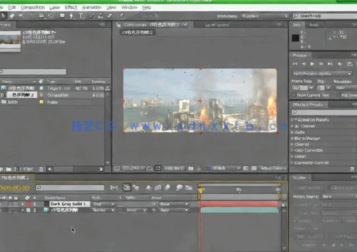Image resolution: width=357 pixels, height=252 pixels.
Task: Click current time 0:00:00:00 in viewer
Action: (x=174, y=168)
